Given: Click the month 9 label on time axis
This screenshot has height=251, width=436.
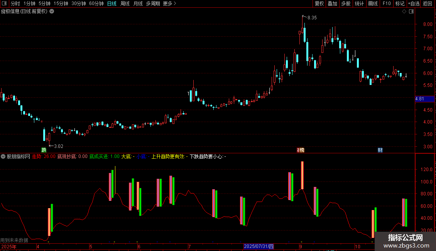Looking at the screenshot, I should [301, 246].
